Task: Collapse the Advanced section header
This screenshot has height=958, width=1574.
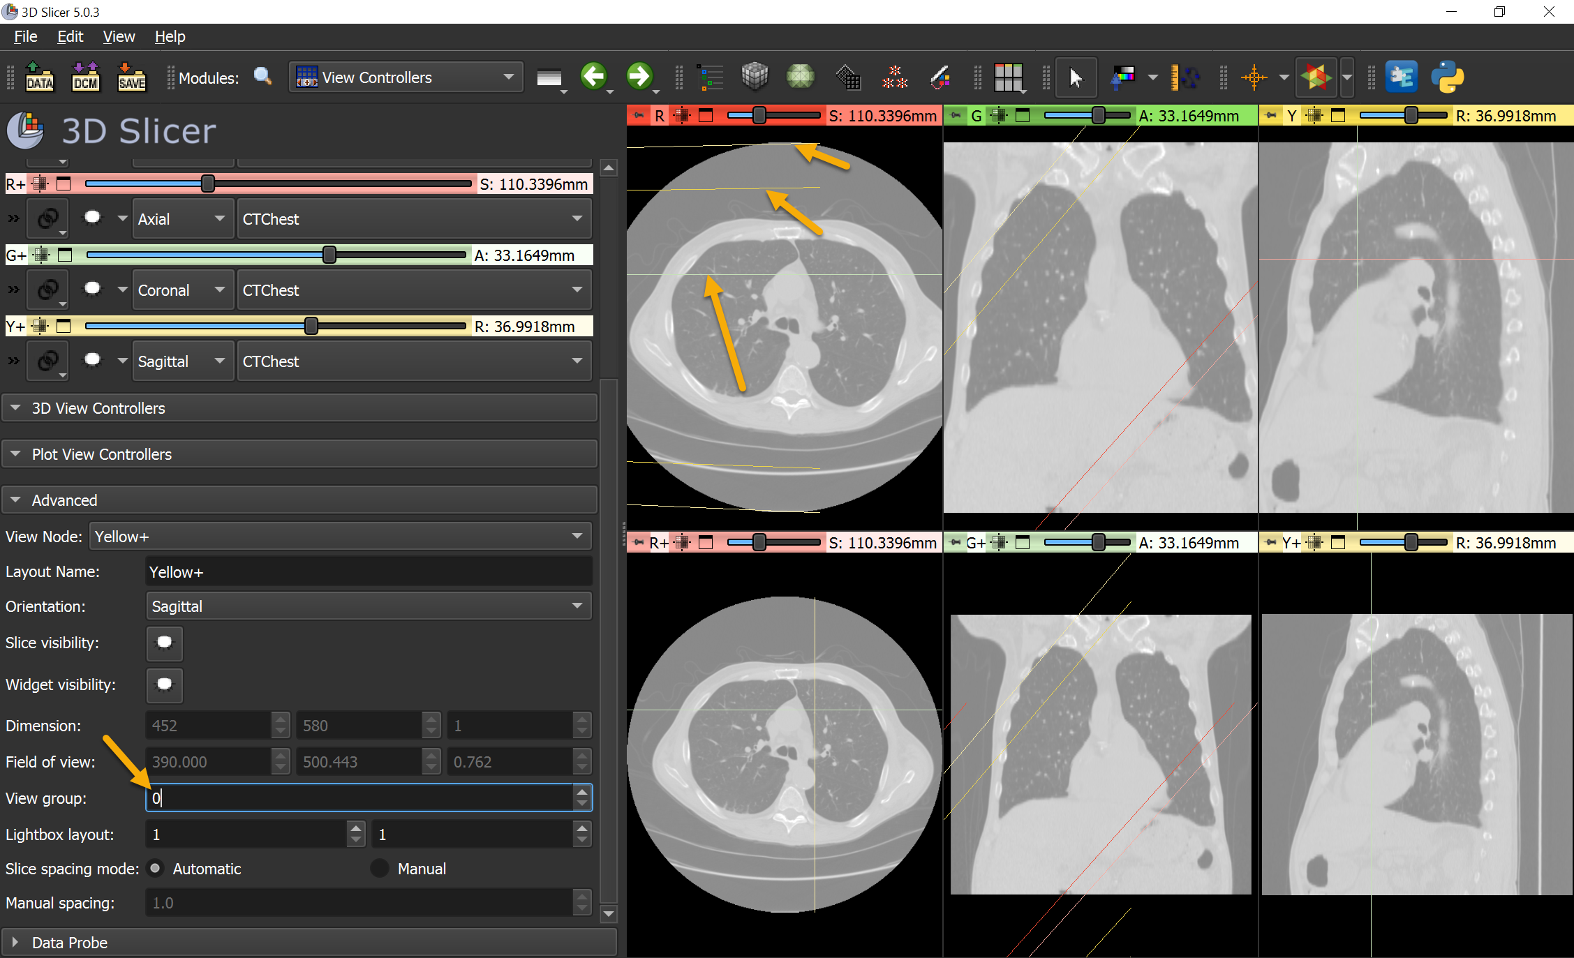Action: click(x=299, y=500)
